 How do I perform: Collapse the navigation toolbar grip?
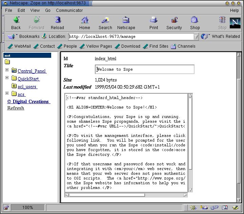click(4, 23)
